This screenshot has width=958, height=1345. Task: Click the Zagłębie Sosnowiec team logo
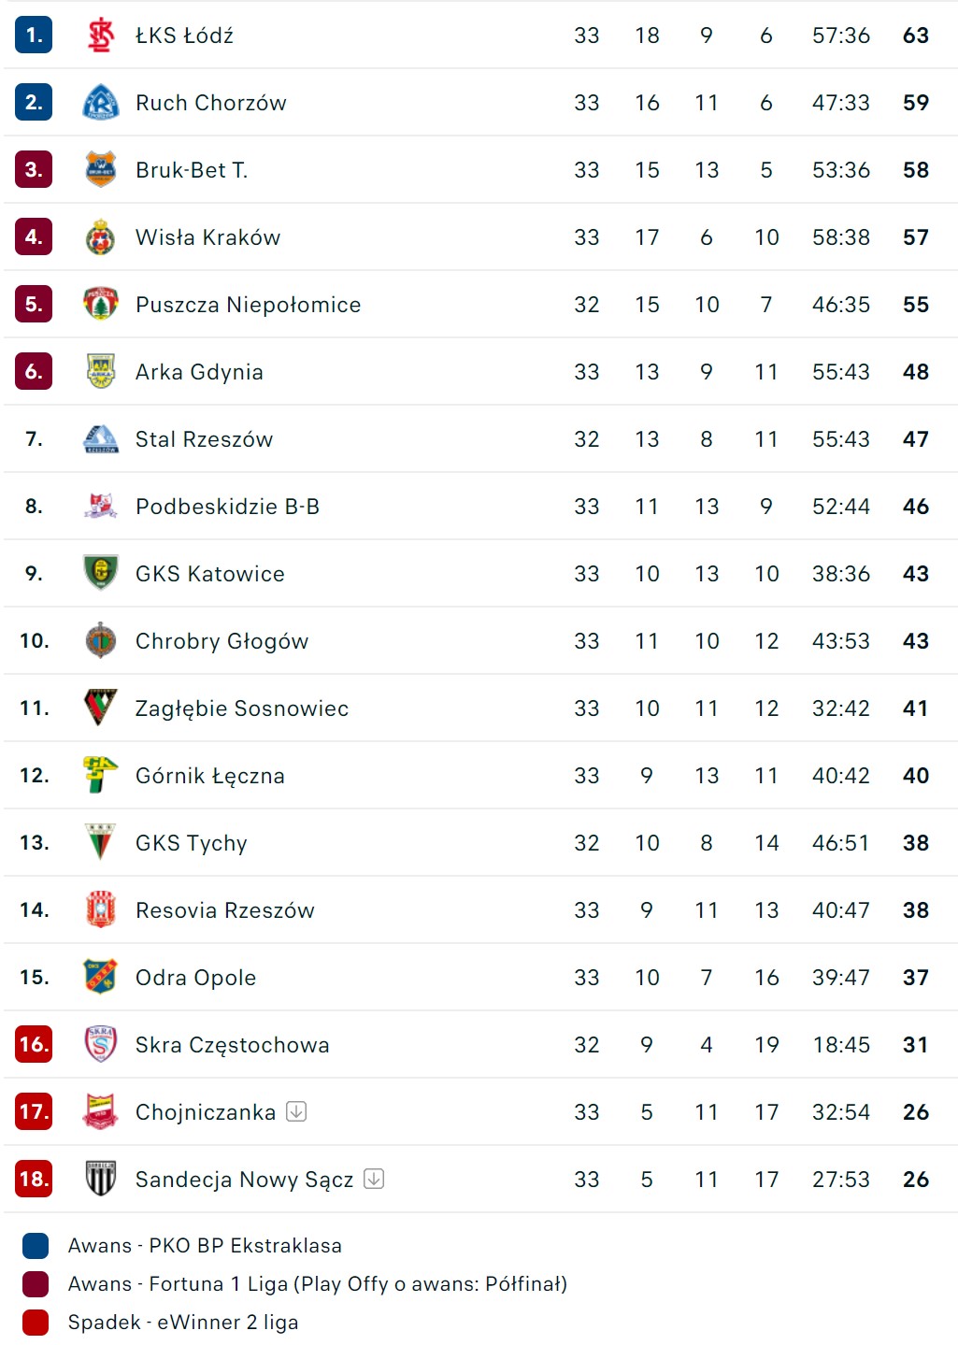(x=100, y=708)
